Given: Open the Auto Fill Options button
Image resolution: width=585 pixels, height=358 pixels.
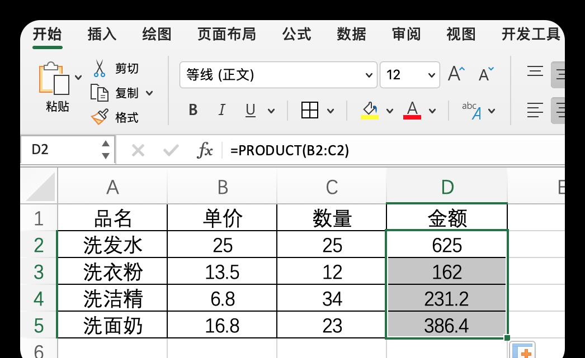Looking at the screenshot, I should coord(523,351).
